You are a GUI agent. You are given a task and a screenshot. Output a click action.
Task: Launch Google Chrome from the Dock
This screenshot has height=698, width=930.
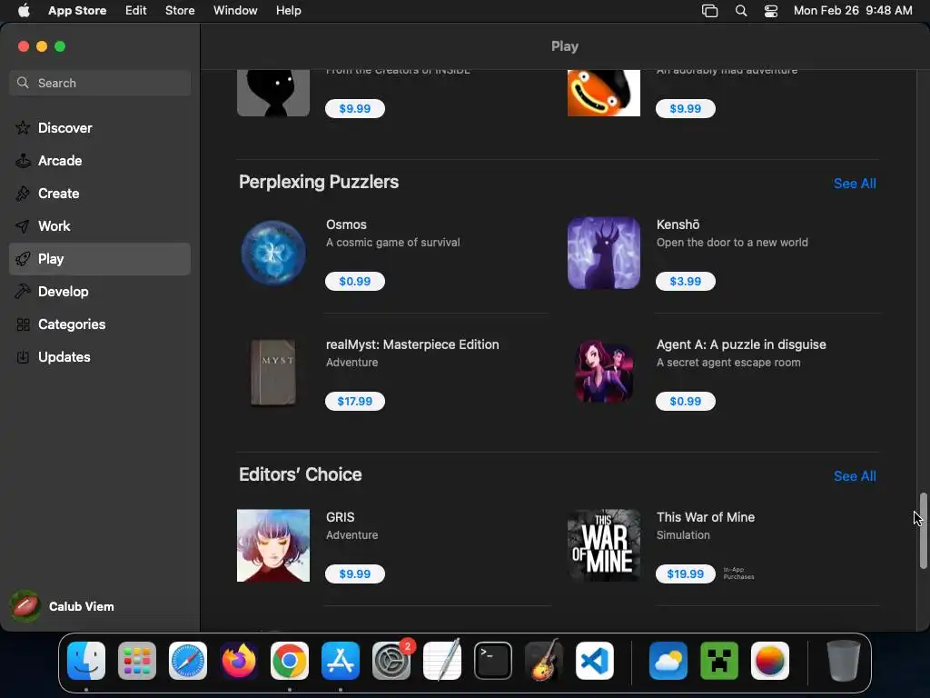pyautogui.click(x=290, y=661)
